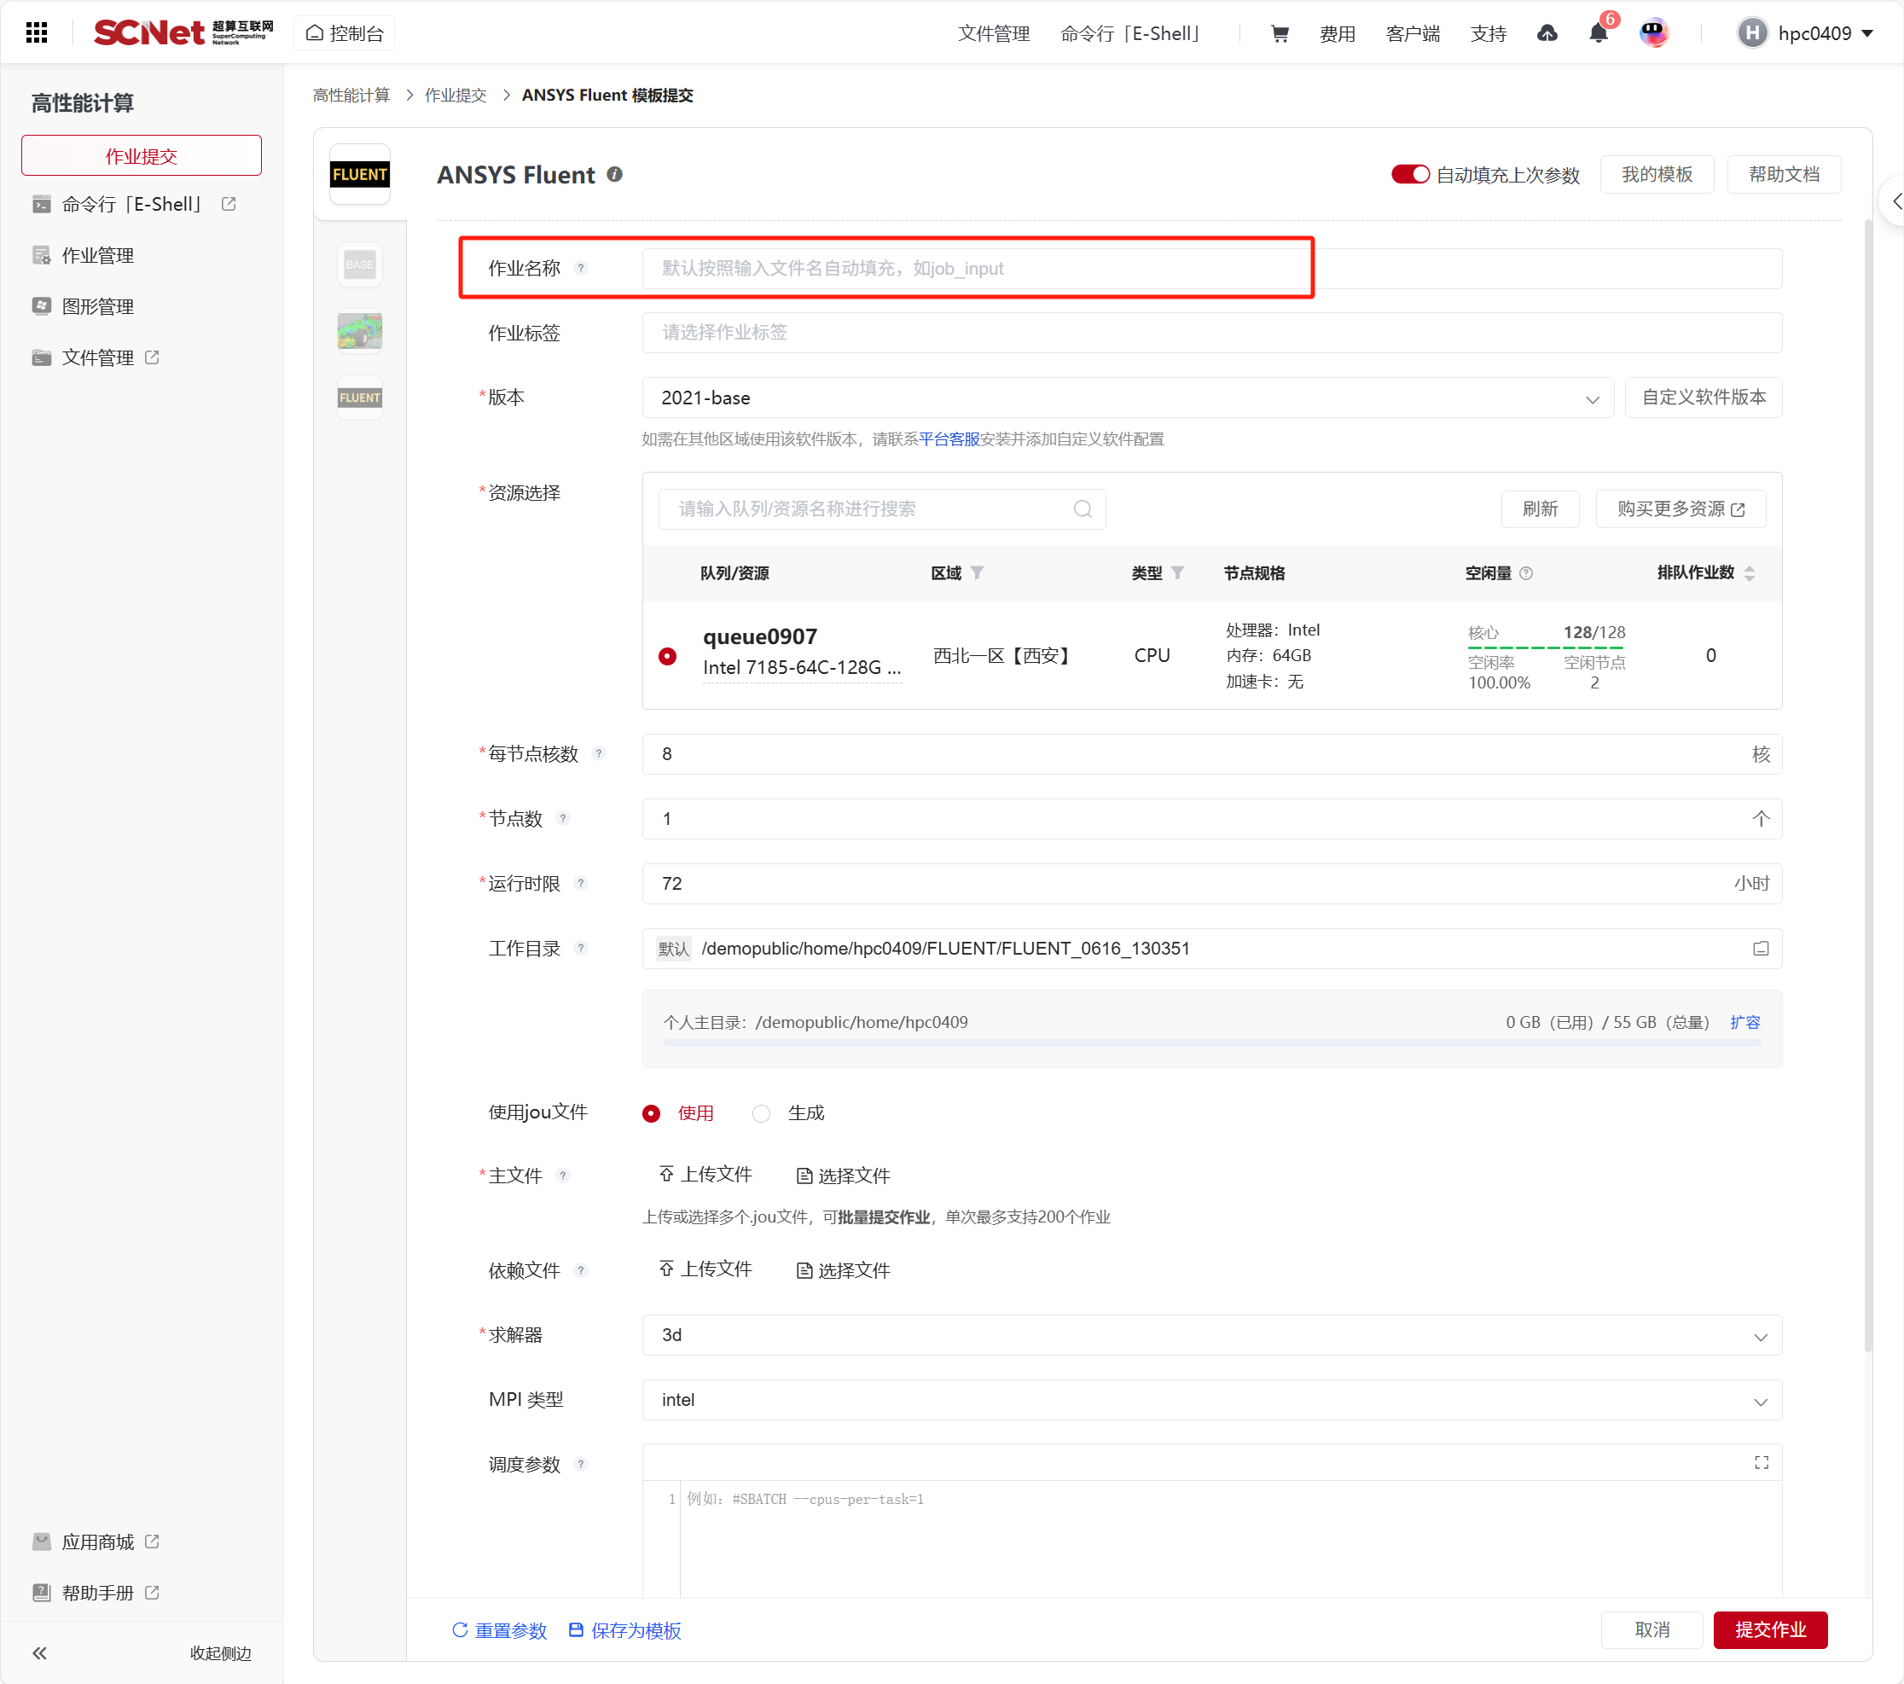Screen dimensions: 1904x1684
Task: Open the app grid menu icon
Action: pyautogui.click(x=37, y=33)
